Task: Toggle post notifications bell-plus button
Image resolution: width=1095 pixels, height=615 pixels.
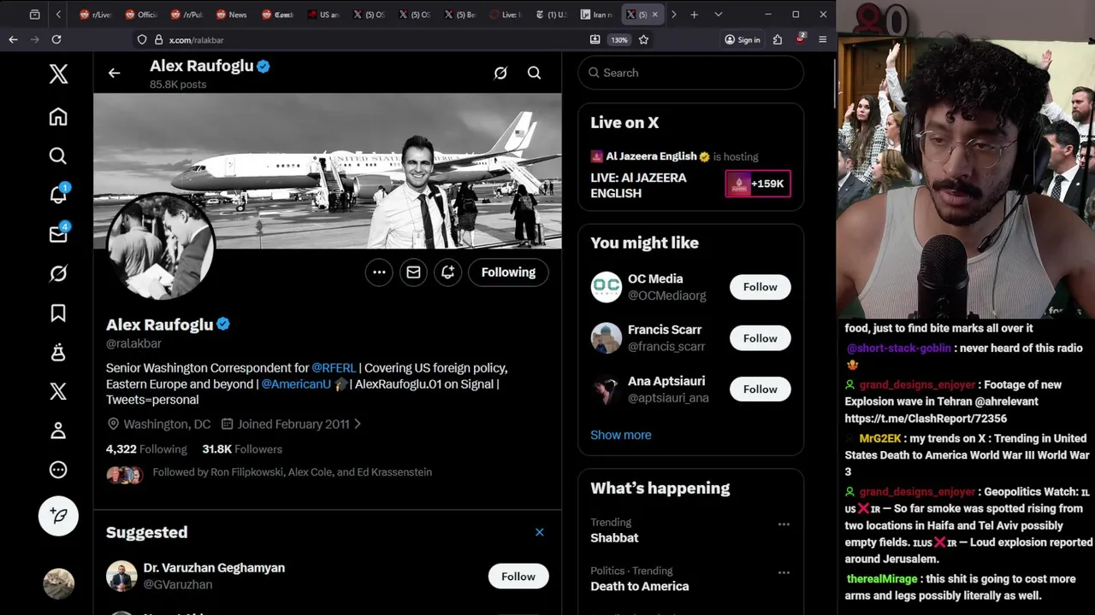Action: [x=447, y=272]
